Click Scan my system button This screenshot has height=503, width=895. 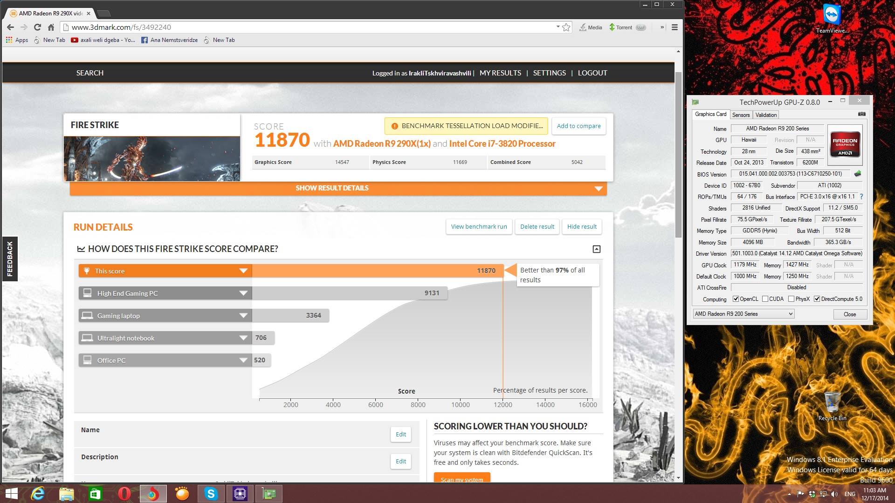(462, 478)
